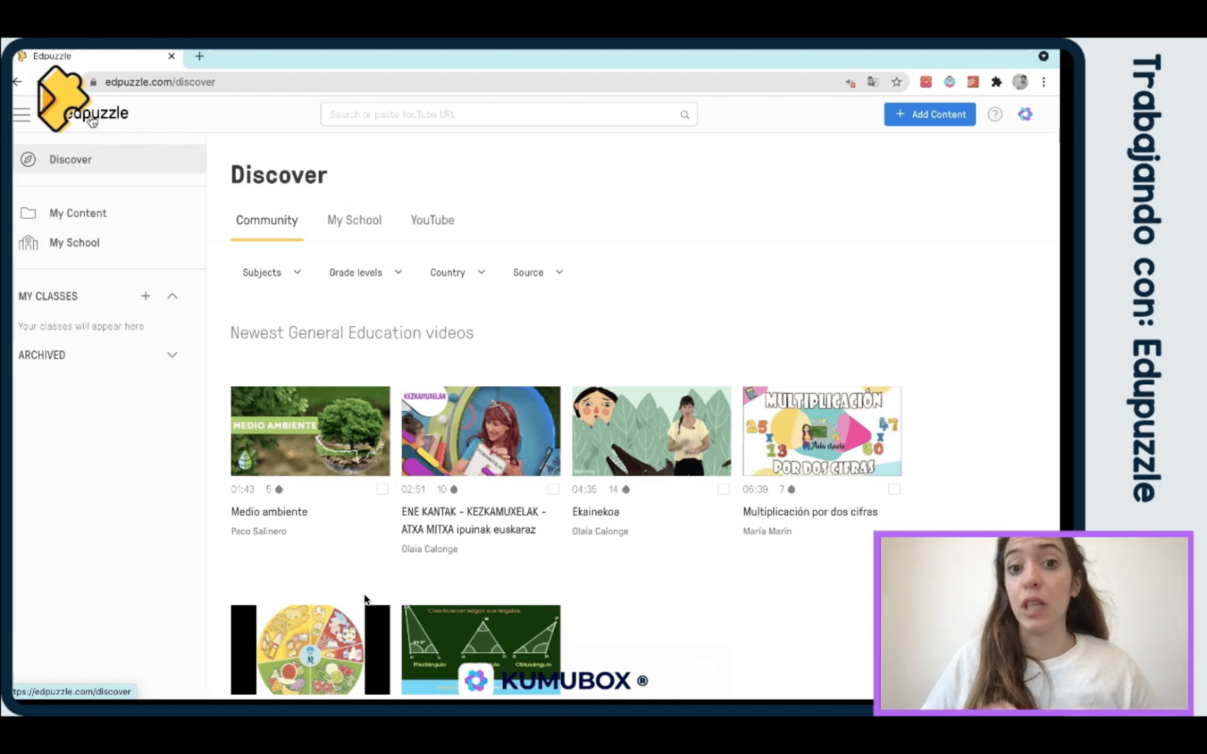Select the Medio ambiente video checkbox
Viewport: 1207px width, 754px height.
click(x=382, y=489)
